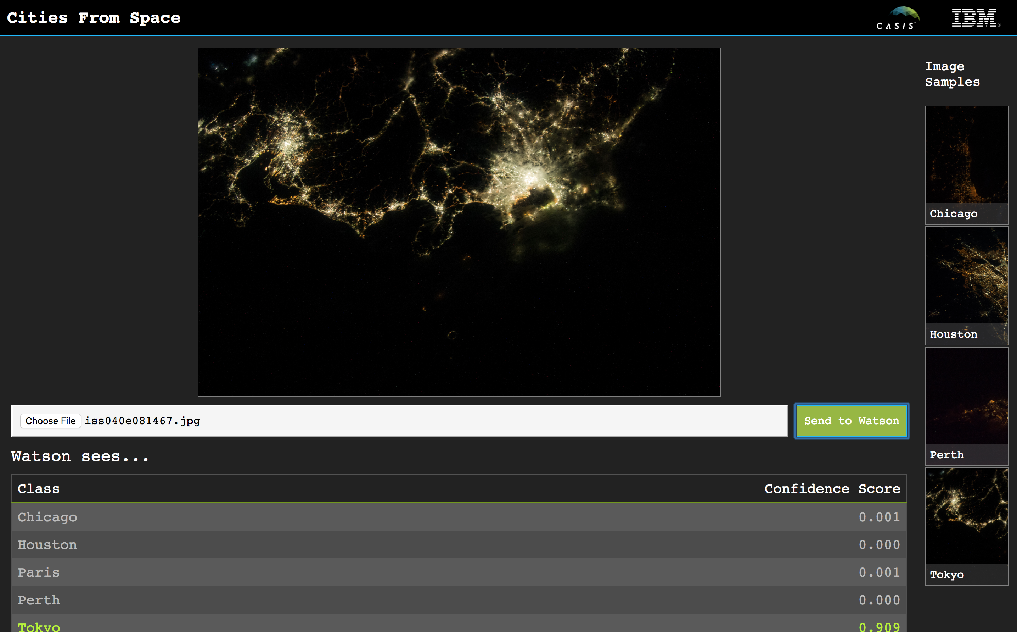Viewport: 1017px width, 632px height.
Task: Click the Cities From Space title
Action: click(94, 18)
